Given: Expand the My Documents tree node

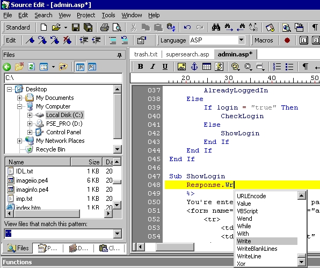Looking at the screenshot, I should [x=19, y=98].
